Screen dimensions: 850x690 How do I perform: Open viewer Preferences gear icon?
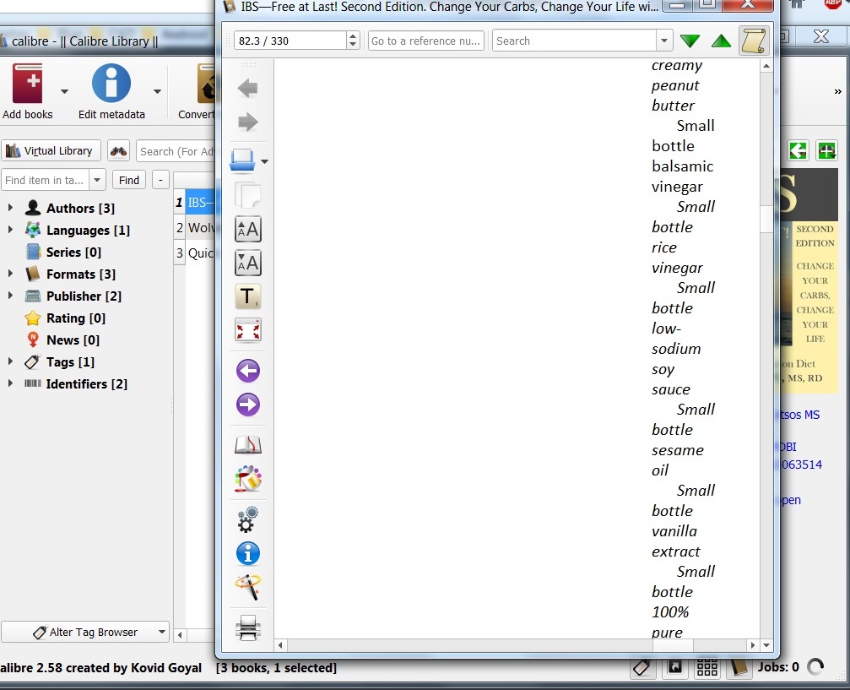pyautogui.click(x=247, y=519)
